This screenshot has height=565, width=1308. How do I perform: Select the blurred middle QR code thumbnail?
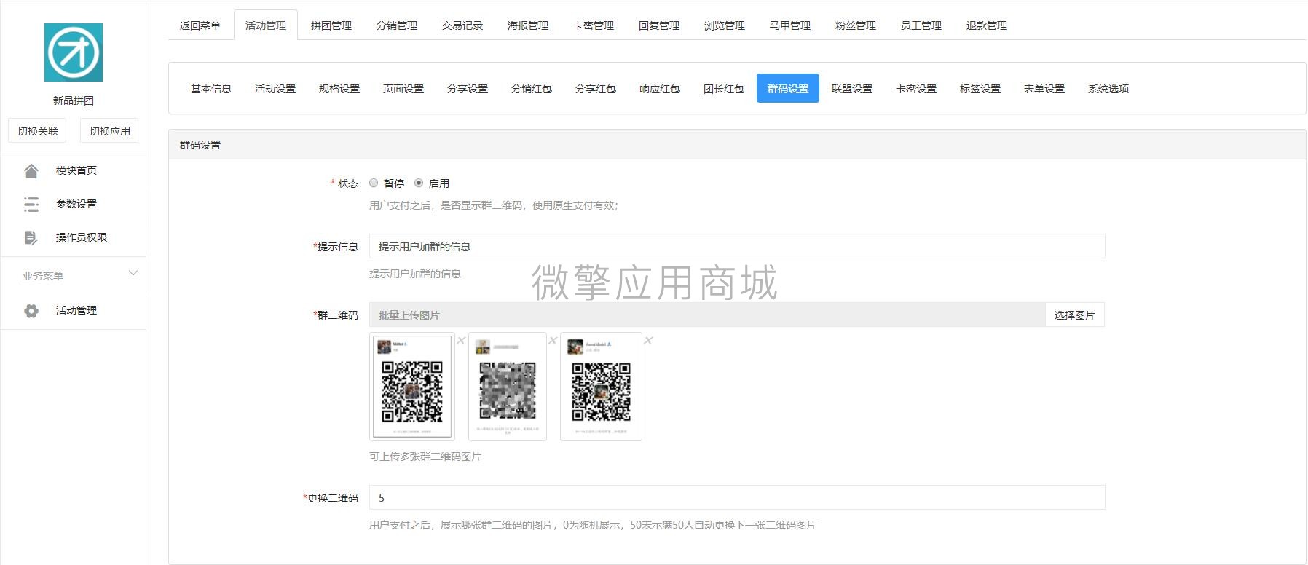(x=508, y=387)
